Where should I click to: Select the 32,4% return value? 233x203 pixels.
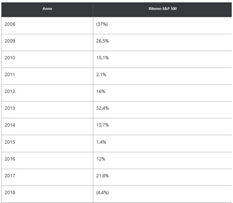(102, 108)
